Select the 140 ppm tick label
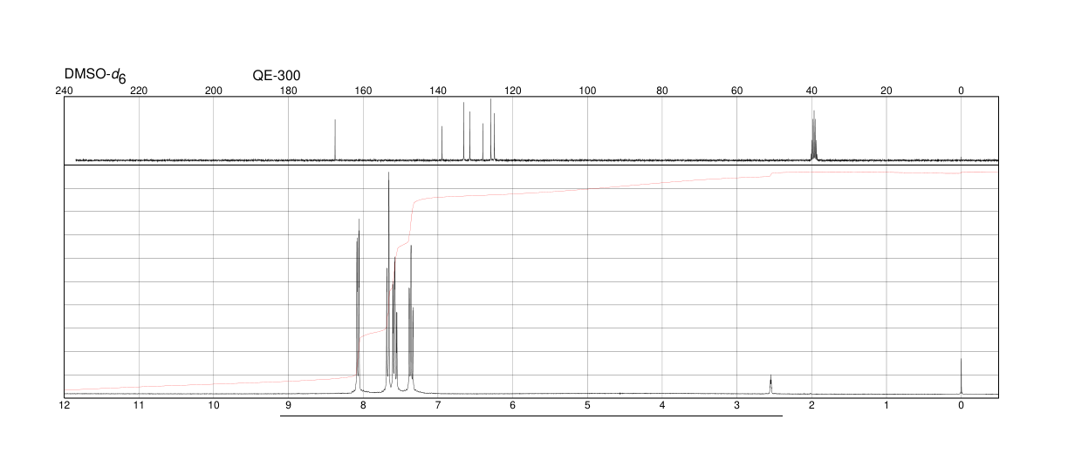The height and width of the screenshot is (460, 1068). point(438,91)
